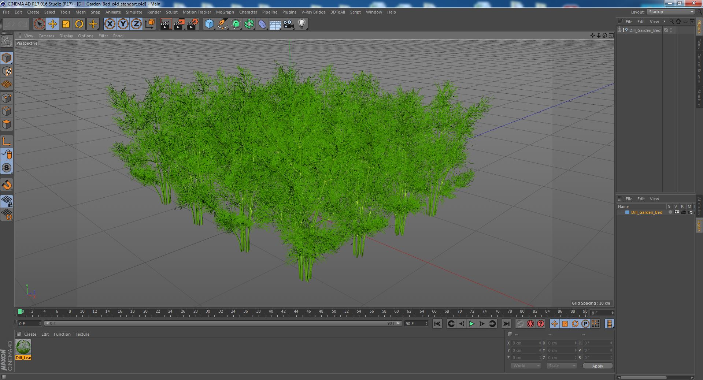Viewport: 703px width, 380px height.
Task: Toggle Z axis lock
Action: coord(136,24)
